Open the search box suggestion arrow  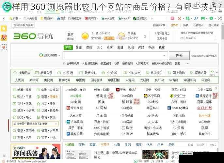(164, 55)
